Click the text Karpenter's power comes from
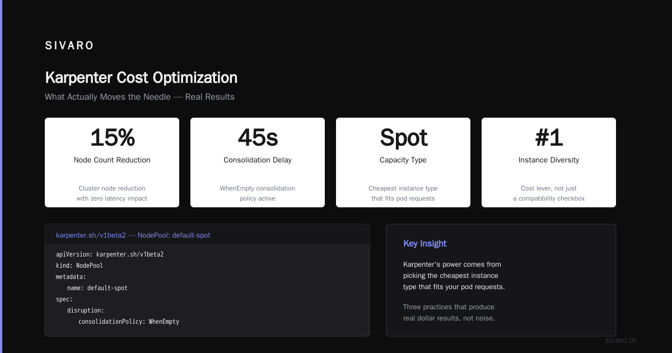 [x=452, y=264]
